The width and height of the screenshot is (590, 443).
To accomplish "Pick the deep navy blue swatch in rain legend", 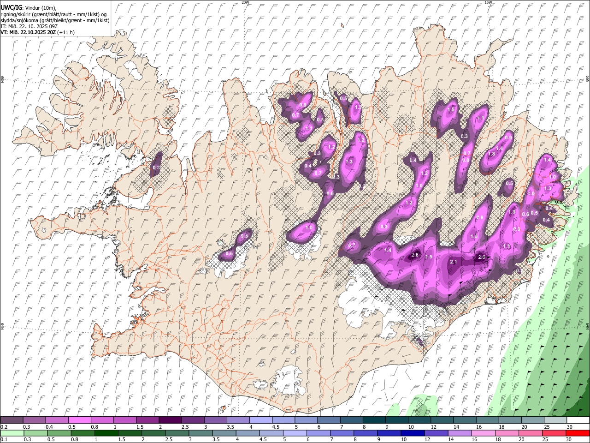I will (412, 433).
